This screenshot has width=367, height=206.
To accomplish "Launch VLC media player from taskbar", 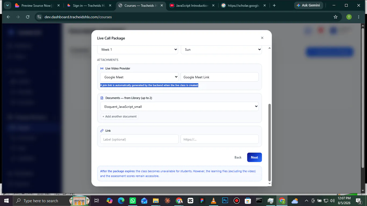I will (214, 201).
